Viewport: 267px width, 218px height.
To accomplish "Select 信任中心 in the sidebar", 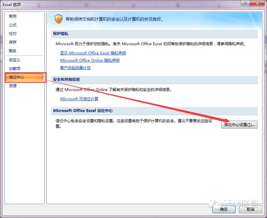I will (x=25, y=77).
